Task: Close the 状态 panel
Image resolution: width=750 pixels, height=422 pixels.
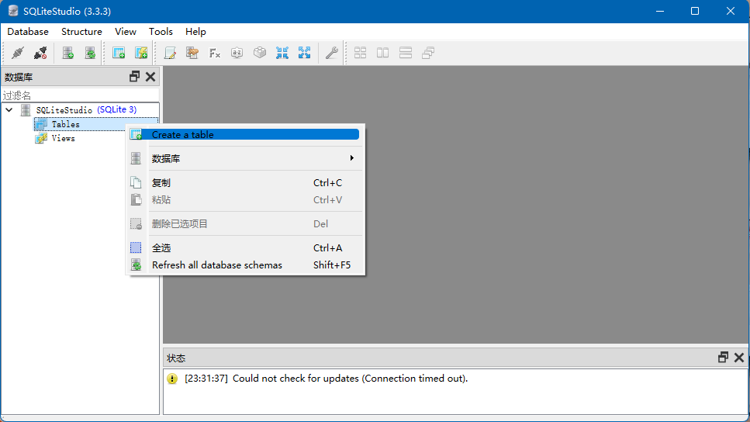Action: click(739, 358)
